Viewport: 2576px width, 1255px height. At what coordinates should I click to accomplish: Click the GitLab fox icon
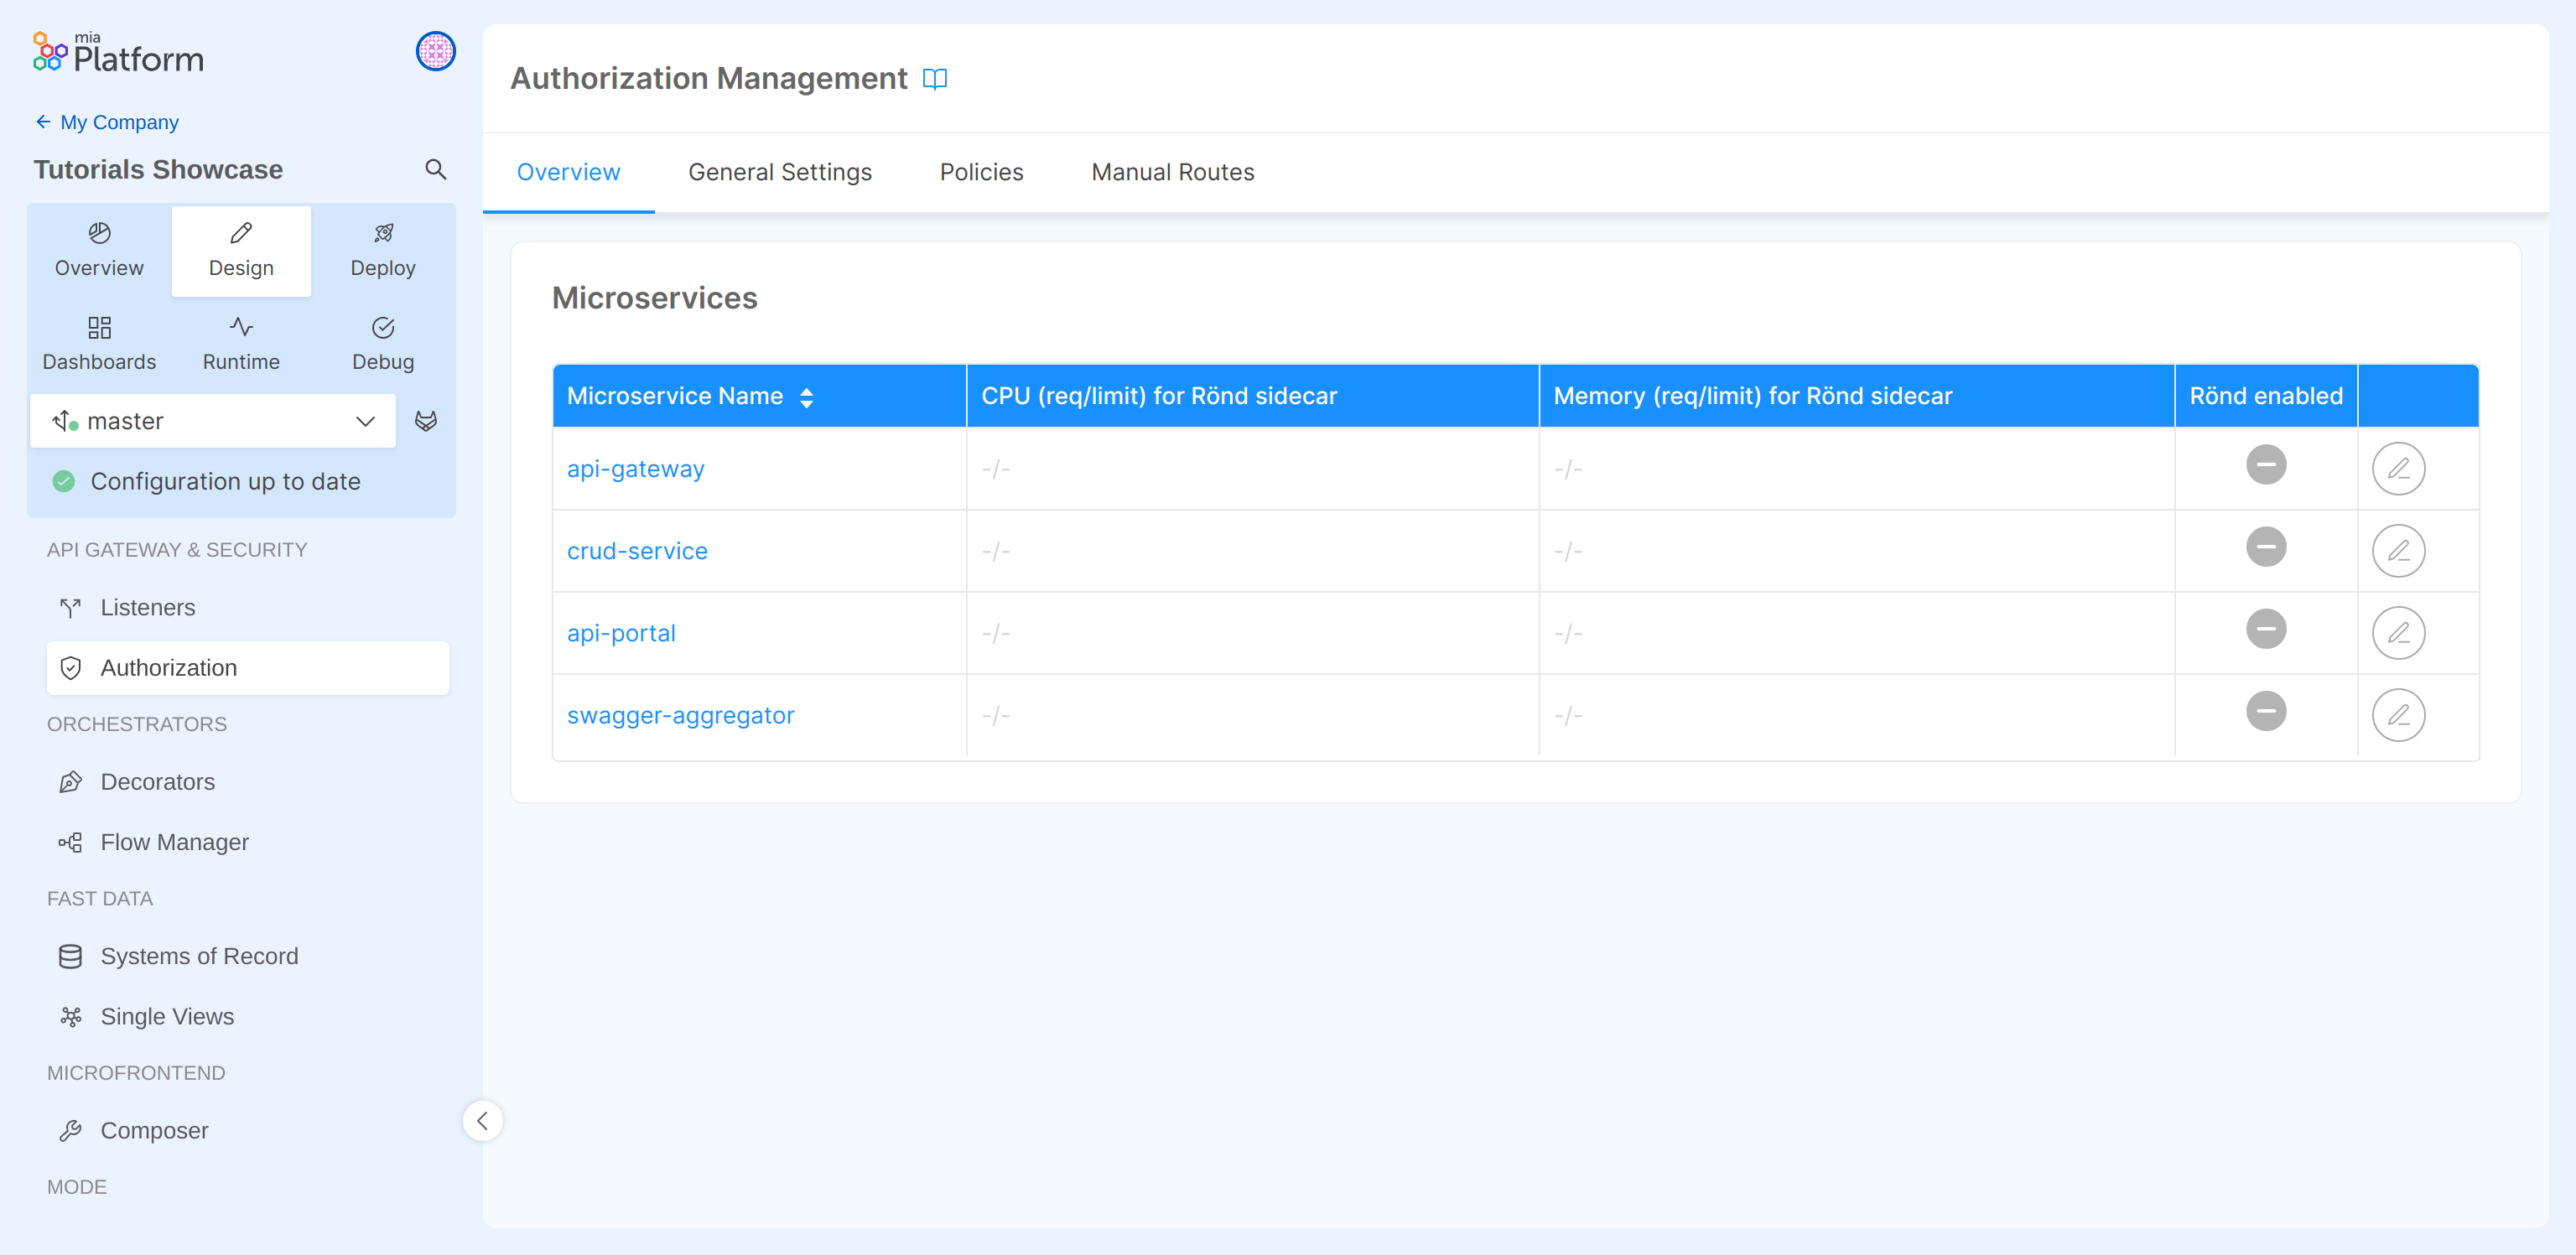coord(426,421)
